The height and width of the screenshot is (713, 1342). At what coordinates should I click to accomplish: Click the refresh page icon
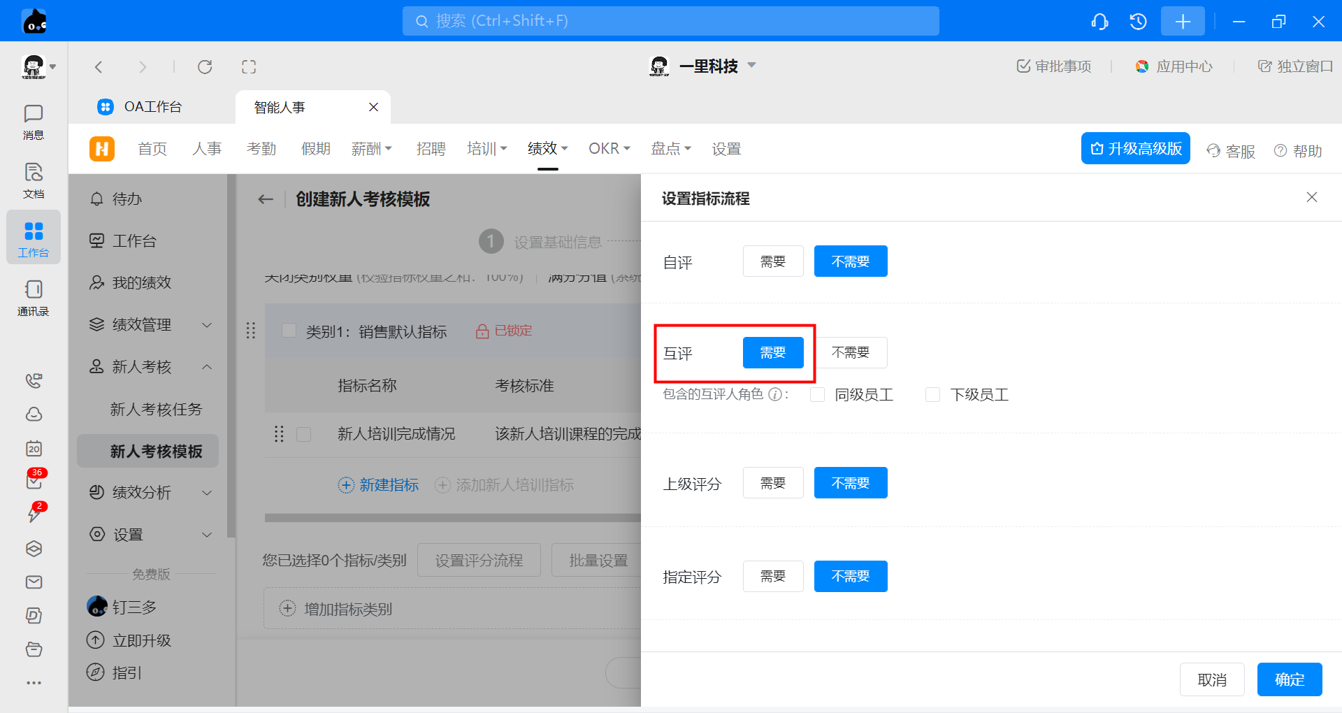(205, 67)
